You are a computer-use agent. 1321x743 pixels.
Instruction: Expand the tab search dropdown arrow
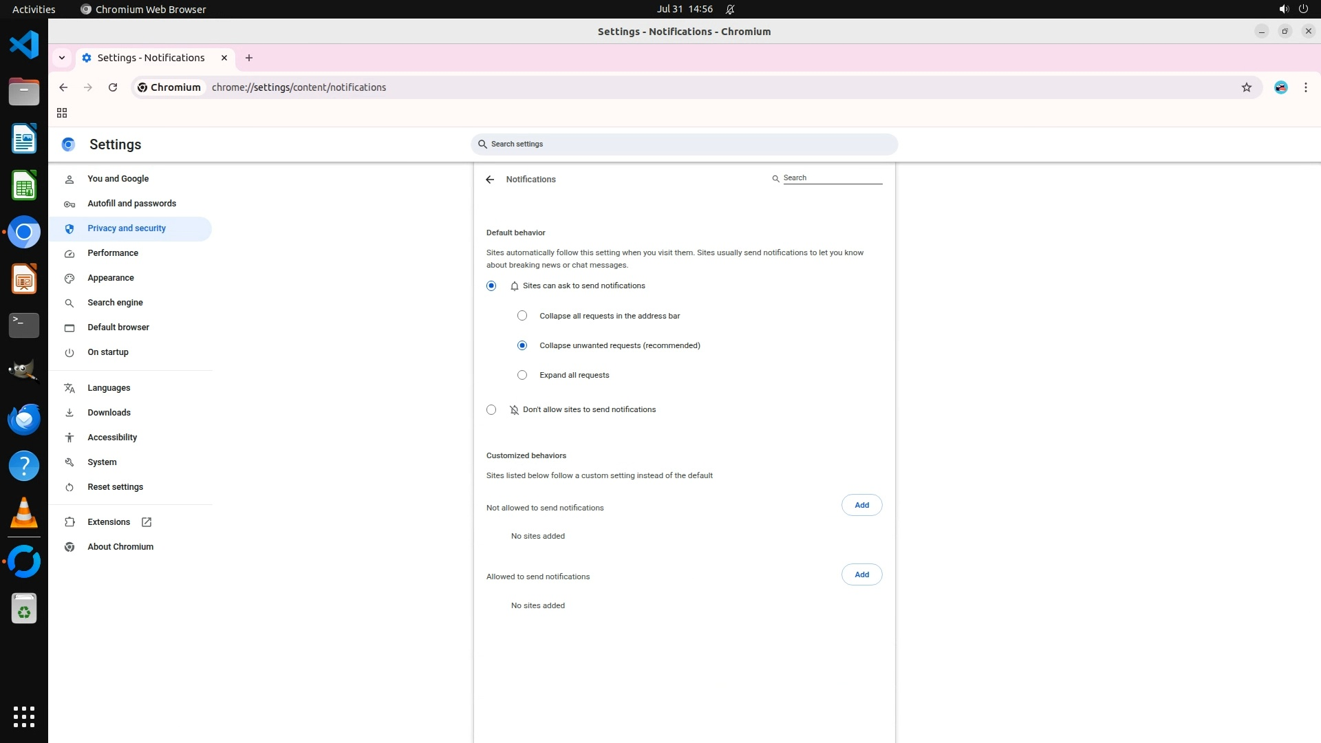[x=62, y=58]
